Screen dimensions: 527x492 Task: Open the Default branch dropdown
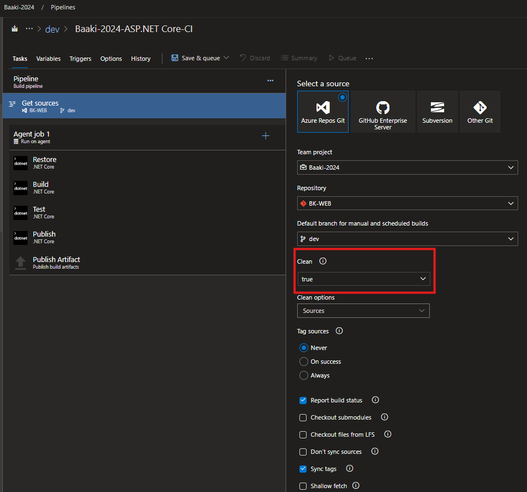[407, 239]
